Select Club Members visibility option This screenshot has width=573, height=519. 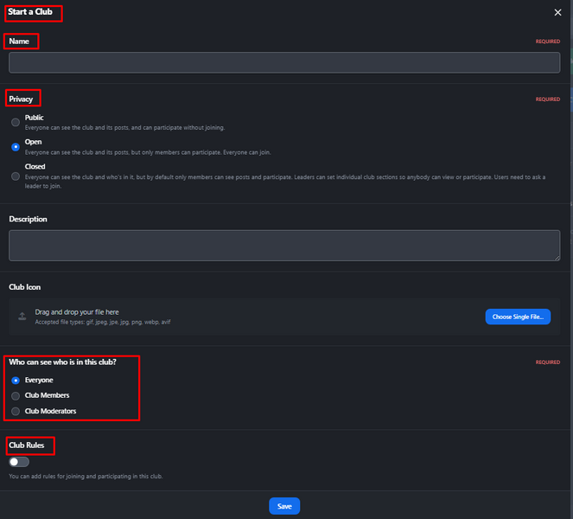click(x=16, y=396)
